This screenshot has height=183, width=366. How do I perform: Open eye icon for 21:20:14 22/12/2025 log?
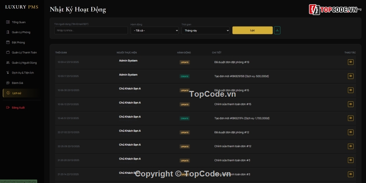pos(351,174)
